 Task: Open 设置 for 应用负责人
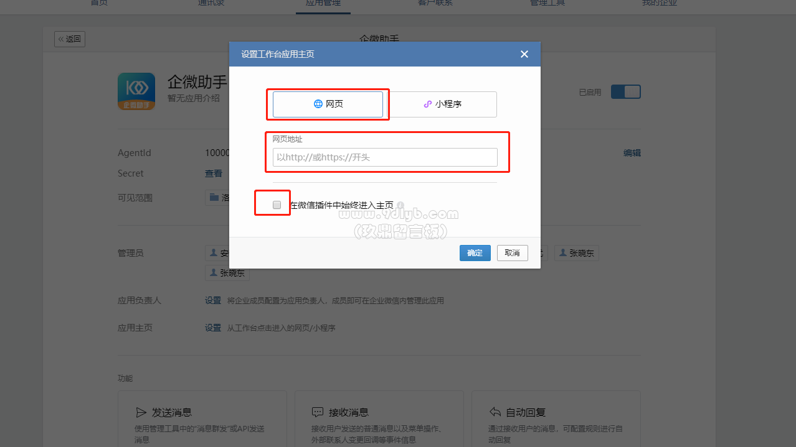[213, 300]
